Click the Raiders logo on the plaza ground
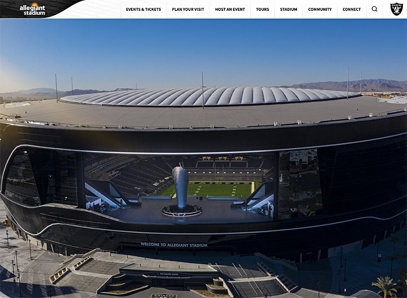Screen dimensions: 407x298 [x=164, y=295]
